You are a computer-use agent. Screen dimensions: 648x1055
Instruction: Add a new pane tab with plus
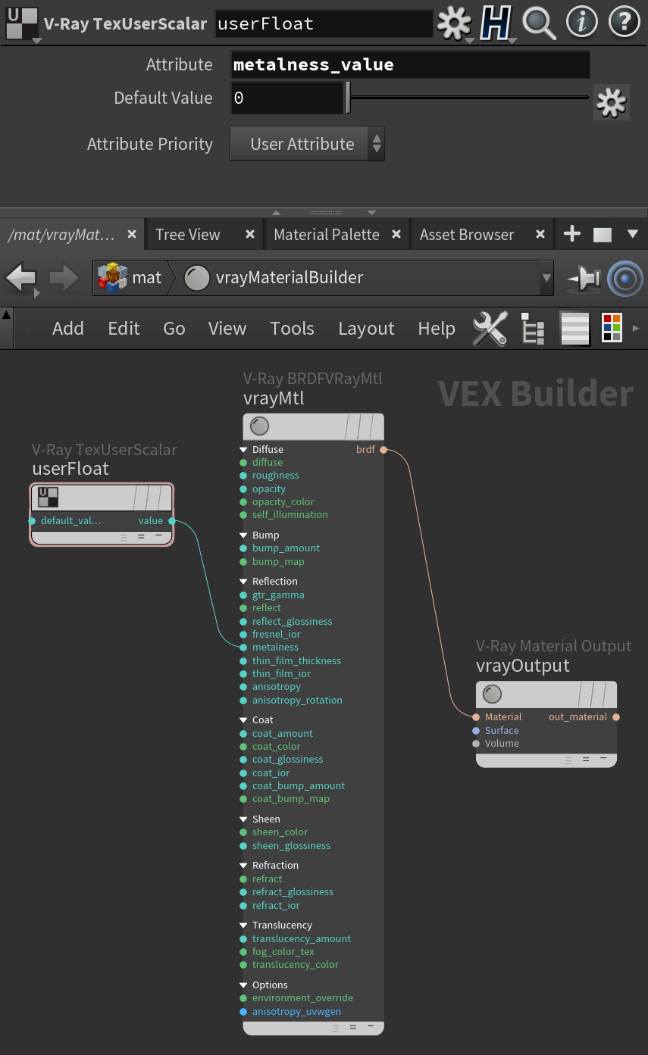(x=572, y=235)
